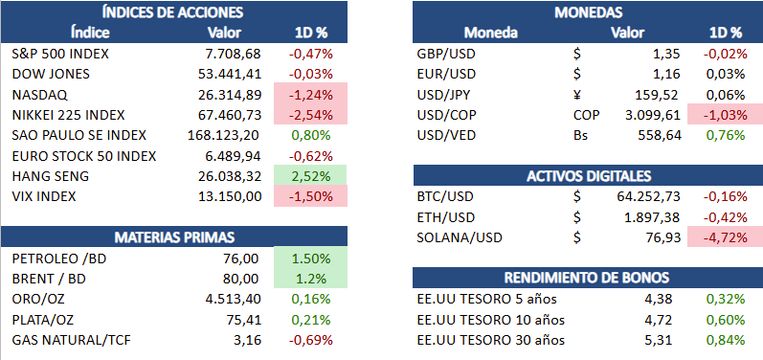This screenshot has height=360, width=763.
Task: Select the HANG SENG 2,52% green cell
Action: coord(310,175)
